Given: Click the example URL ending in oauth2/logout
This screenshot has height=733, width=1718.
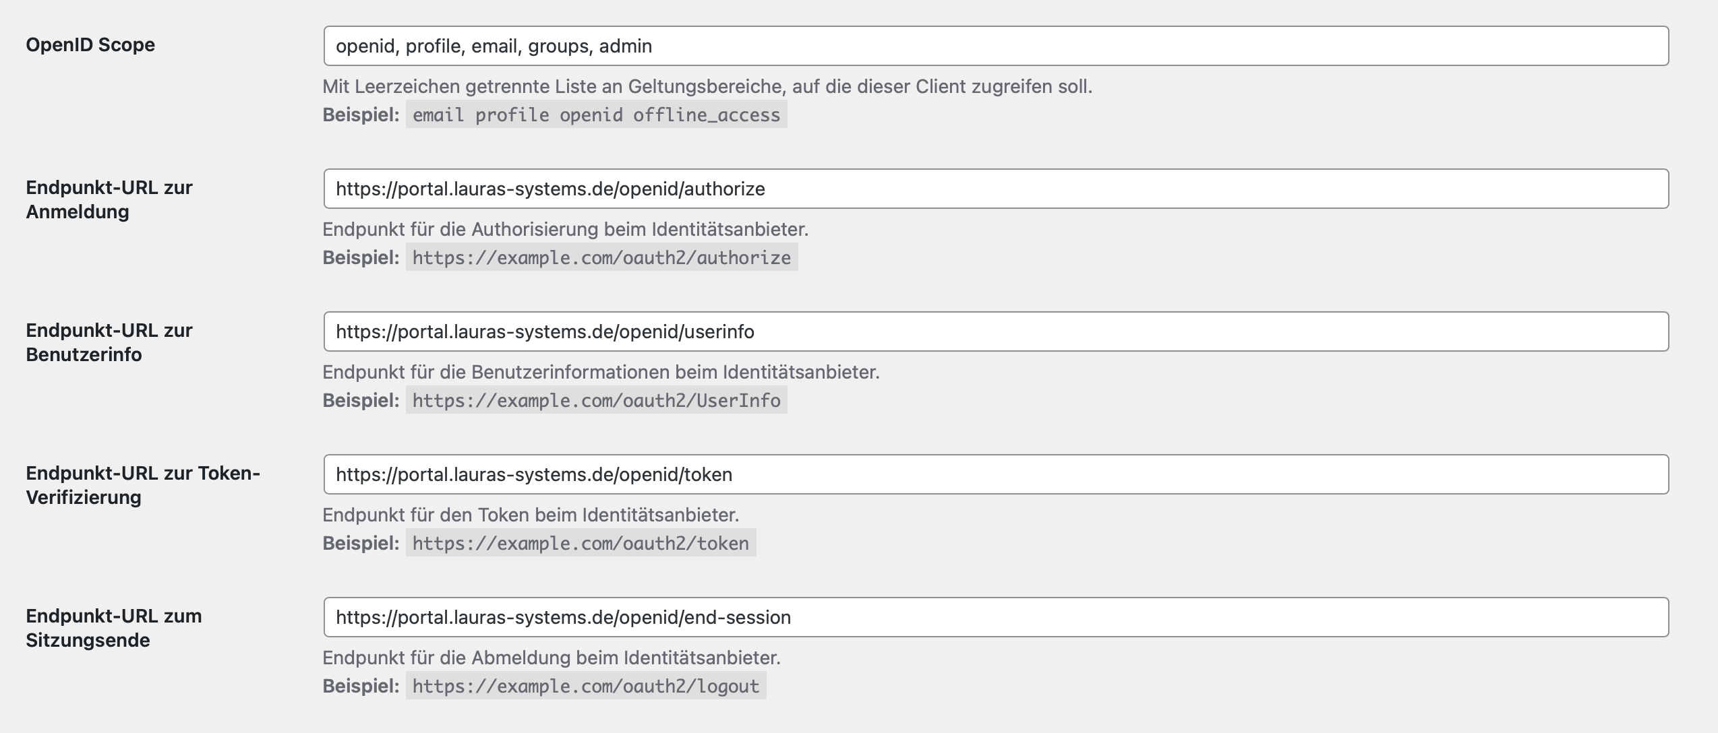Looking at the screenshot, I should point(586,687).
